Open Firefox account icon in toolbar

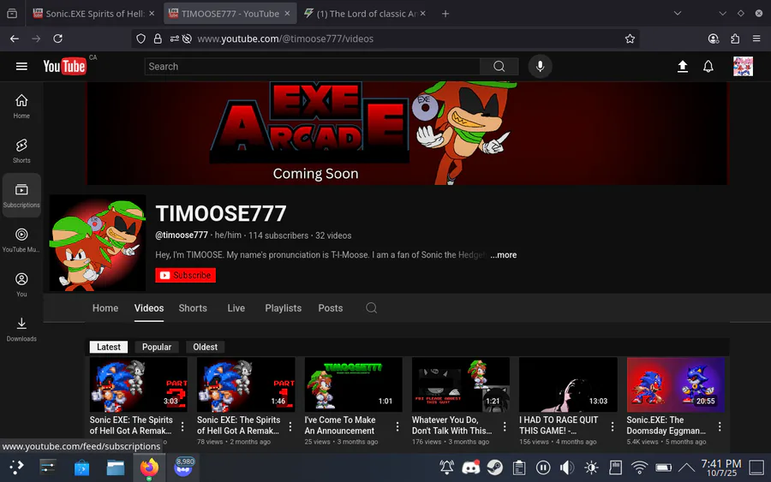point(714,39)
